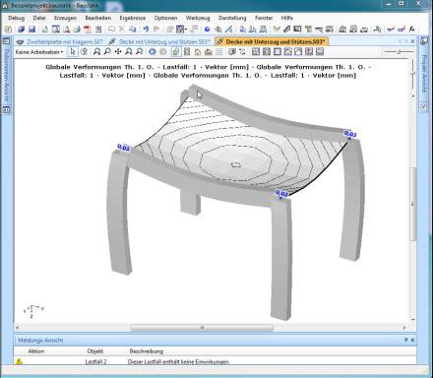
Task: Switch to Zweifeldplatte mit Kragarm tab
Action: tap(61, 41)
